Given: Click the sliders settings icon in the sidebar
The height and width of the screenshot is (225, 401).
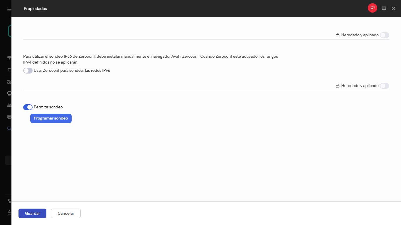Looking at the screenshot, I should [x=9, y=201].
